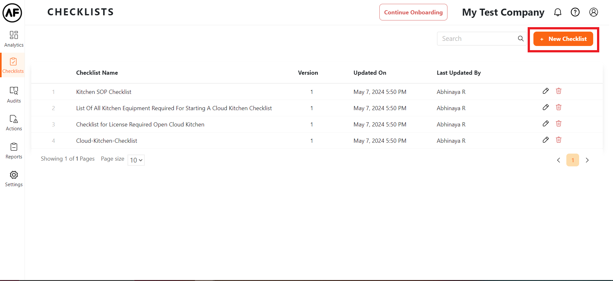Click the search magnifier icon
This screenshot has width=613, height=281.
[521, 39]
